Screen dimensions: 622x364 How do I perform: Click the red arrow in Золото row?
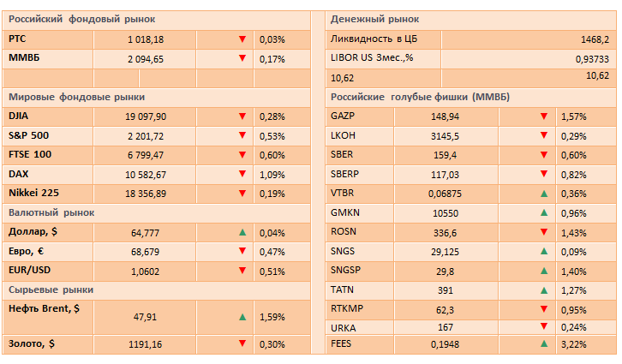[x=242, y=343]
